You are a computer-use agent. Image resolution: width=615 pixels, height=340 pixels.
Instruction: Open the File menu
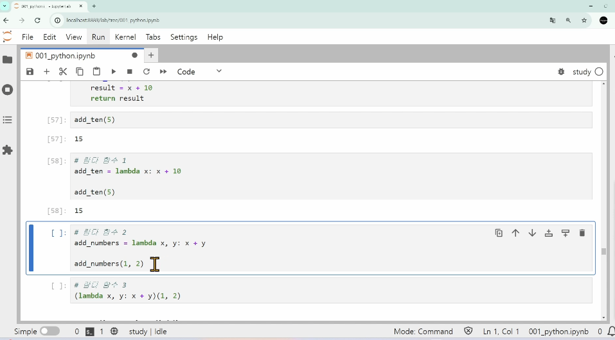28,37
